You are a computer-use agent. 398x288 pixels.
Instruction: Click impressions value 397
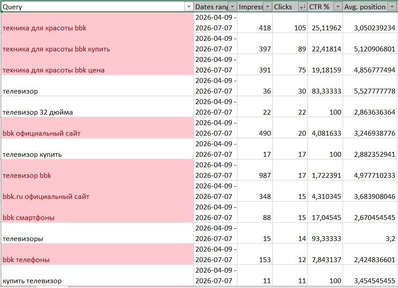(x=255, y=43)
